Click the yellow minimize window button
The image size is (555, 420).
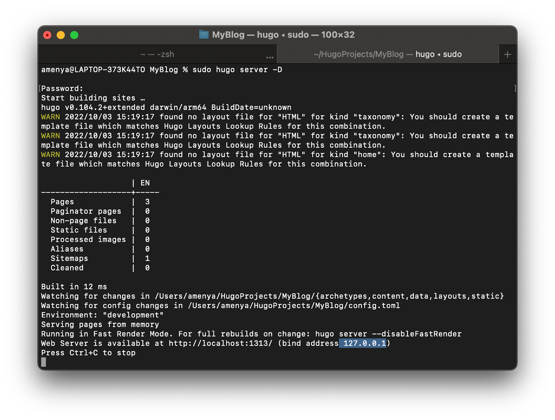[x=61, y=35]
